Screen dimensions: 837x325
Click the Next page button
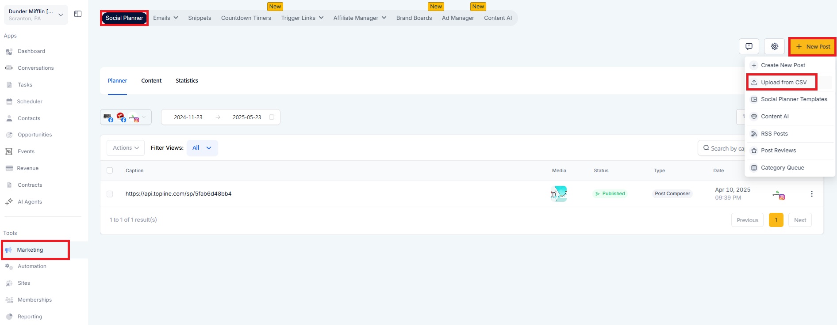[800, 220]
